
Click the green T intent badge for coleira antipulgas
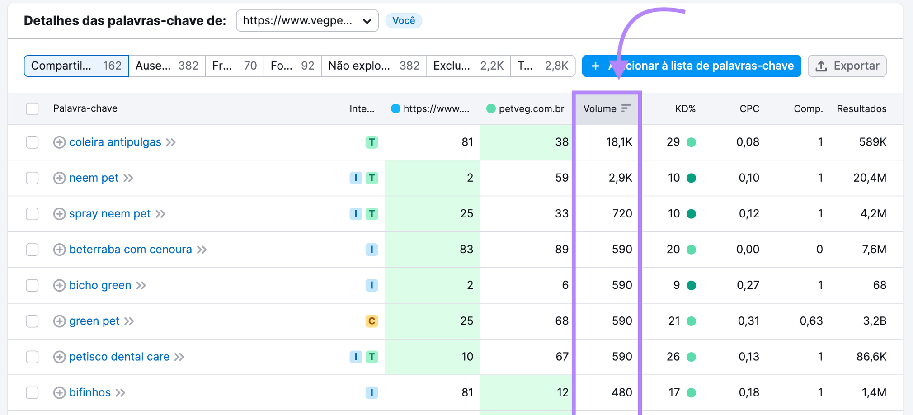(x=372, y=142)
